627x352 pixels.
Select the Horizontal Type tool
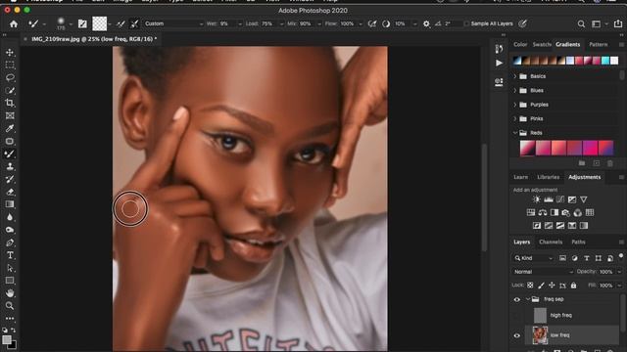tap(10, 255)
